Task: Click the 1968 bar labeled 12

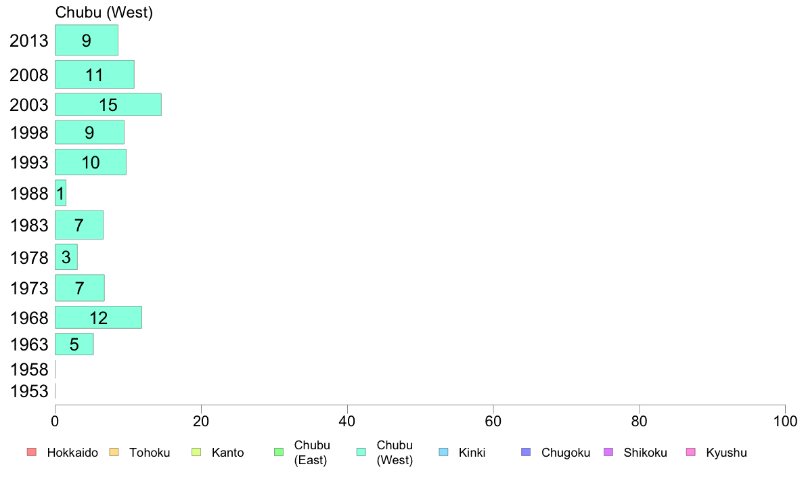Action: tap(98, 317)
